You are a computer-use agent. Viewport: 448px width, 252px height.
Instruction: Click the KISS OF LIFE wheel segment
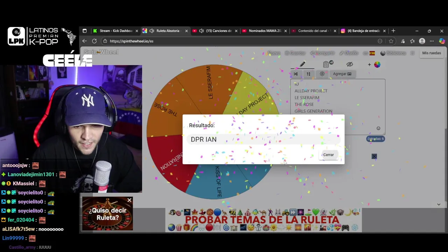[218, 181]
